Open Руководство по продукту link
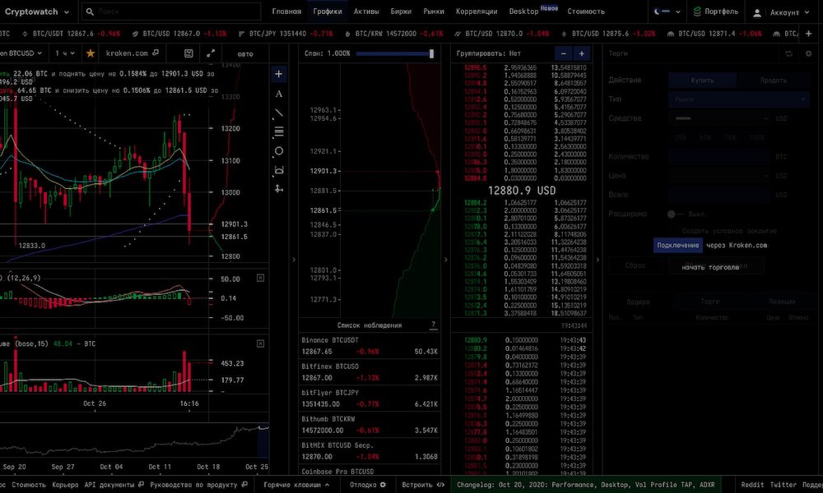This screenshot has height=493, width=823. pyautogui.click(x=198, y=485)
